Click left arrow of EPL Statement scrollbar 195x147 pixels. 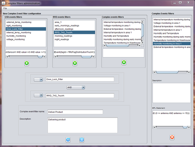point(154,127)
